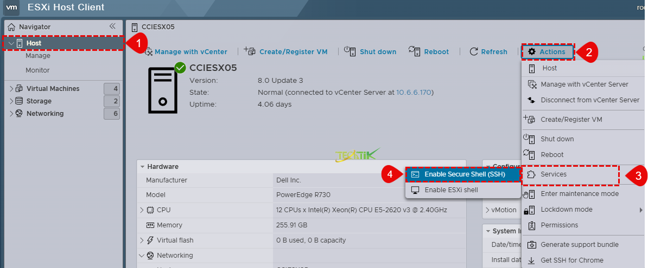648x268 pixels.
Task: Collapse the Networking hardware row
Action: 142,255
